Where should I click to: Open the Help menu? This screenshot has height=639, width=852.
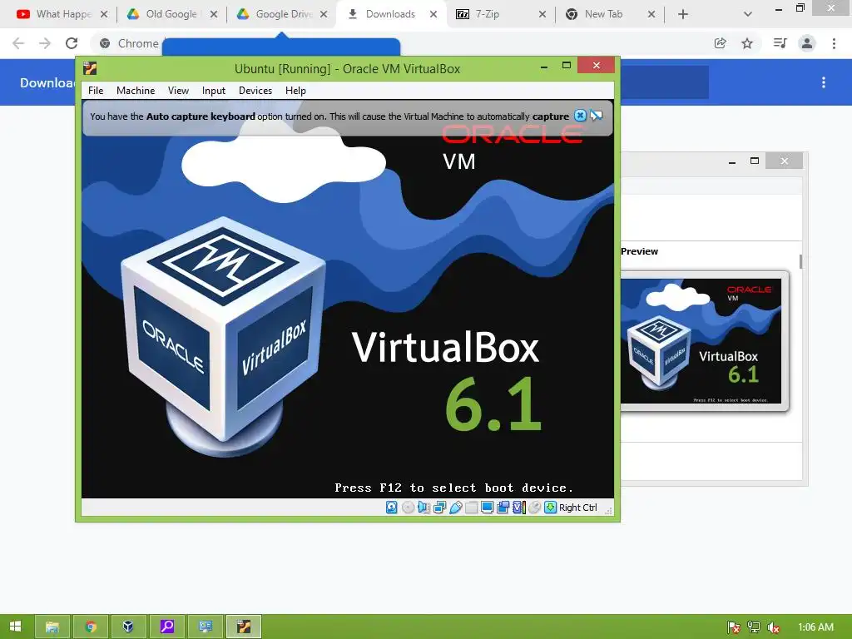[295, 91]
